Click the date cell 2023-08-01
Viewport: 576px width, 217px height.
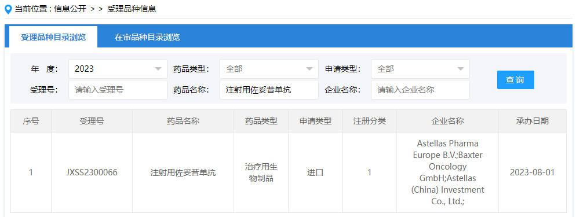click(x=533, y=172)
